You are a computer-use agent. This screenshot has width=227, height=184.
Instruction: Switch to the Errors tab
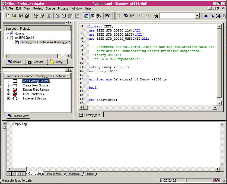coord(90,174)
